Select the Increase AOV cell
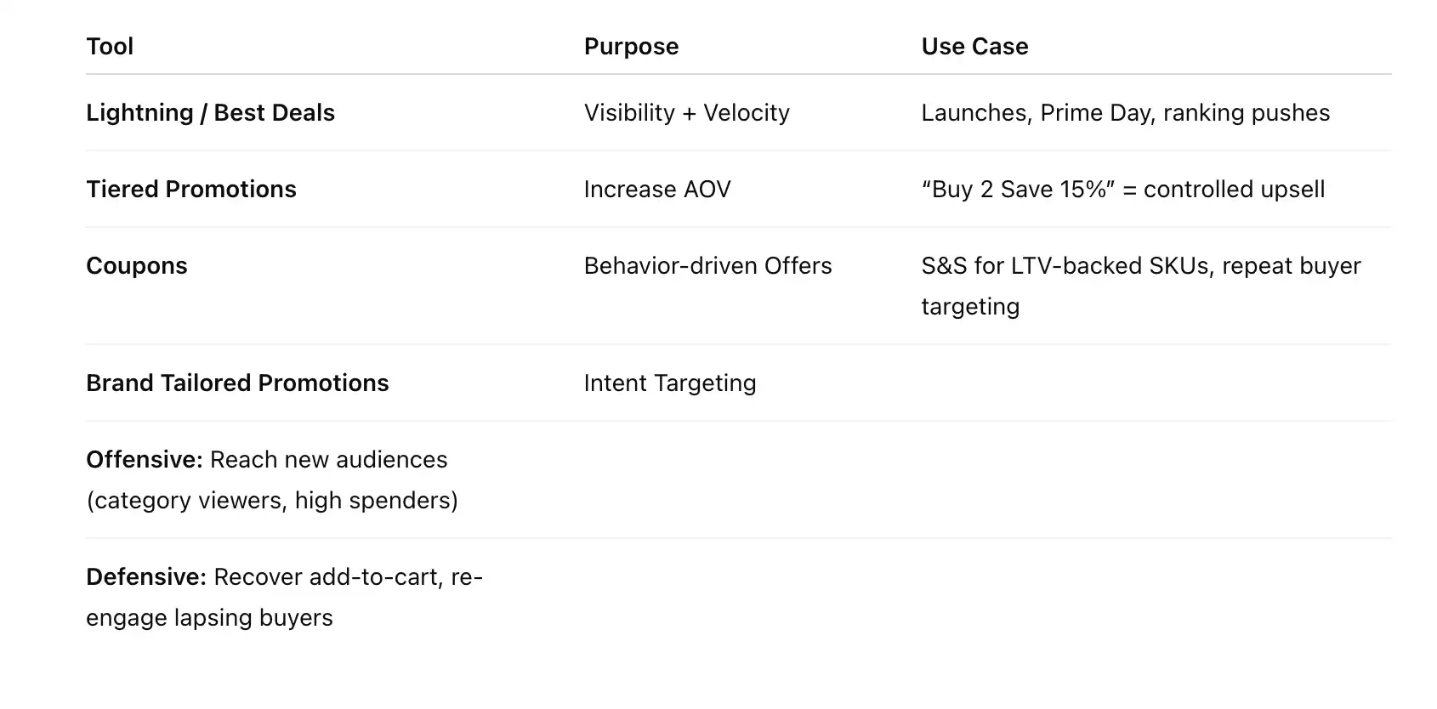This screenshot has width=1437, height=709. (657, 190)
